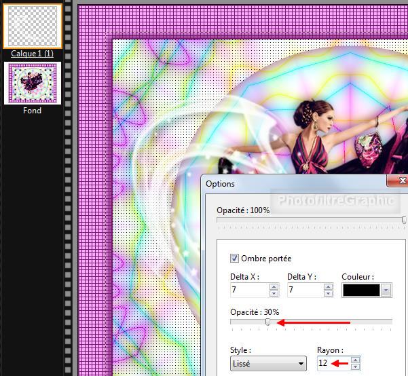The image size is (408, 376).
Task: Close the Options dialog
Action: point(398,181)
